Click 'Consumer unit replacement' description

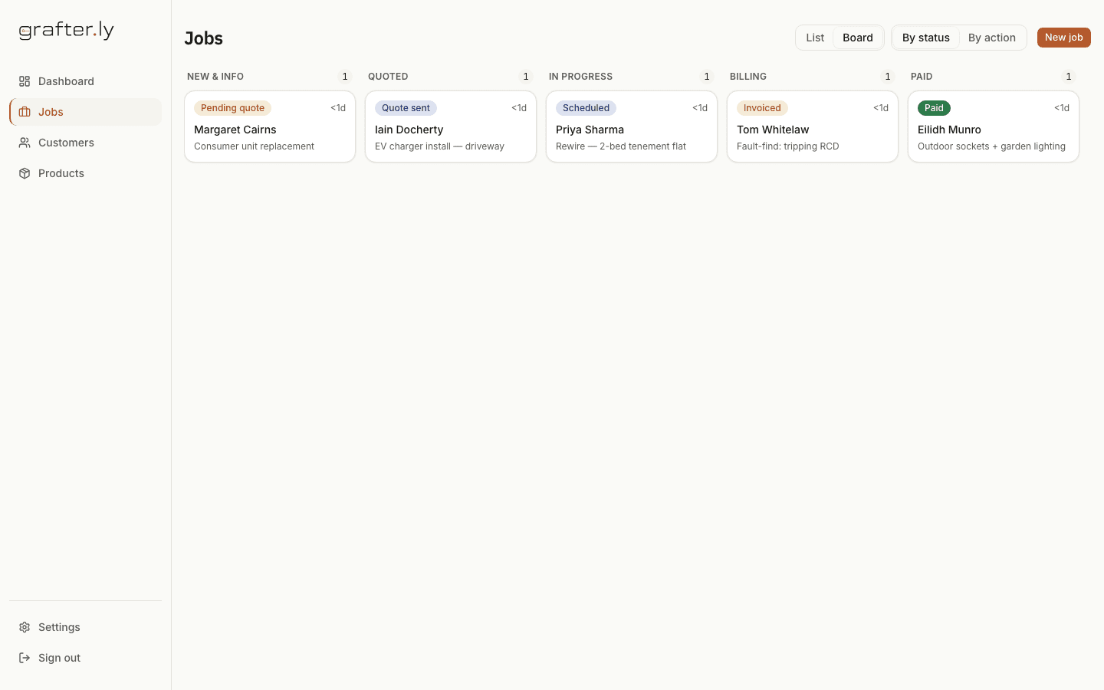click(254, 146)
